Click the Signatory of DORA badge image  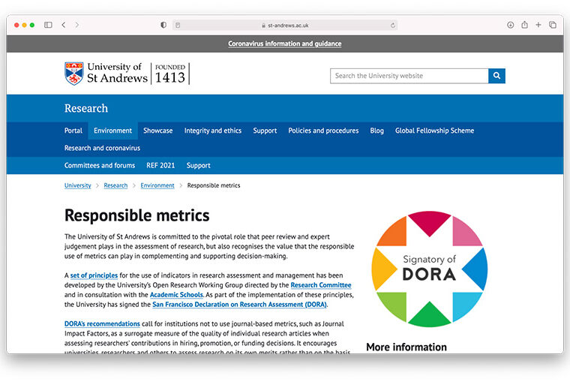coord(429,269)
